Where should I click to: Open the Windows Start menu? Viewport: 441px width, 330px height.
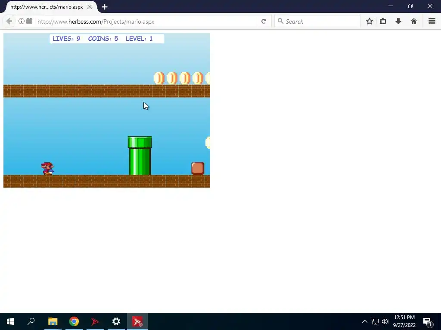click(10, 321)
